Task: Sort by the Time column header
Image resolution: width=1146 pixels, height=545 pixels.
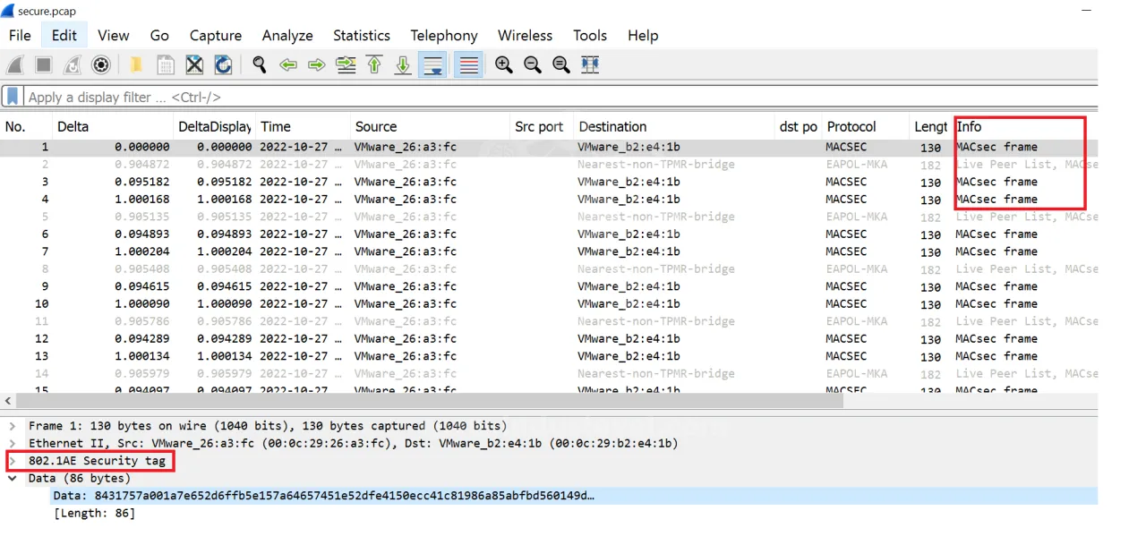Action: 304,126
